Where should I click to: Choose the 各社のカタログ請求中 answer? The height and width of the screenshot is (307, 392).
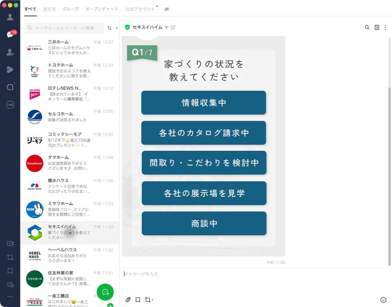tap(203, 133)
